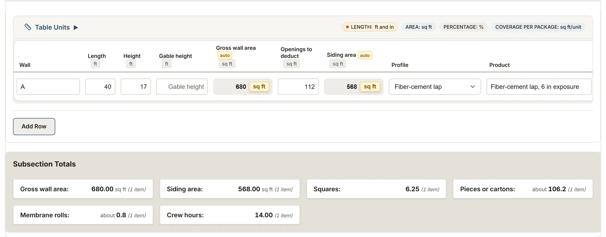Click the sq ft tag under Openings to deduct
This screenshot has width=606, height=237.
(291, 64)
